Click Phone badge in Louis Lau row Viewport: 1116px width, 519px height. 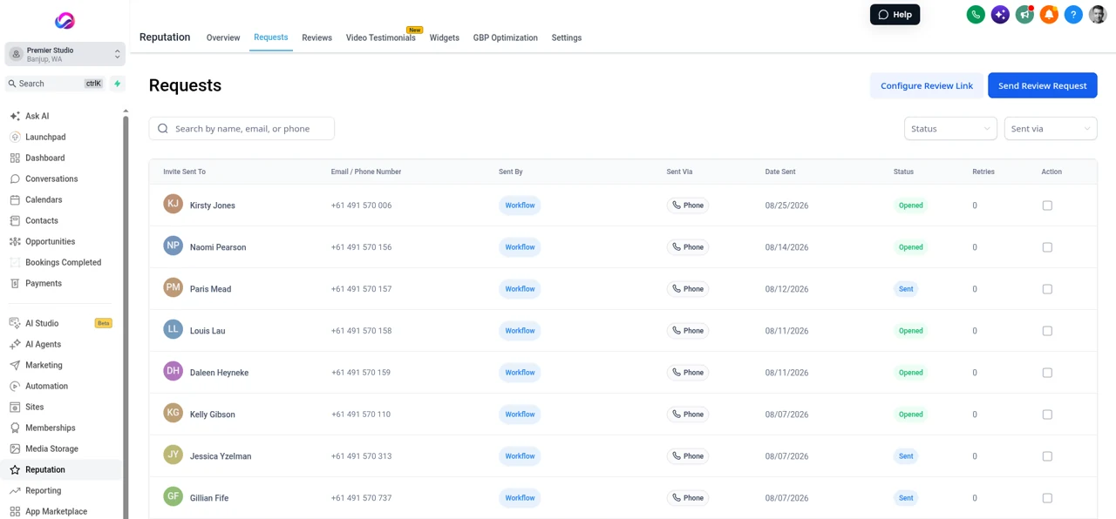click(x=688, y=331)
